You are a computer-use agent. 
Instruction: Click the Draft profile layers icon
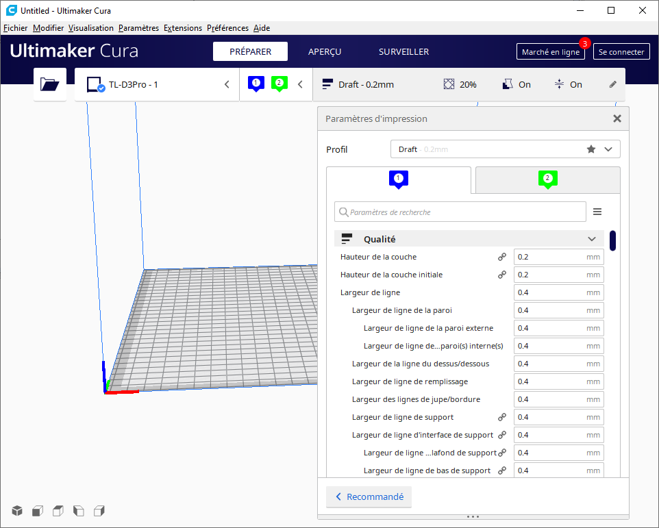(x=327, y=84)
